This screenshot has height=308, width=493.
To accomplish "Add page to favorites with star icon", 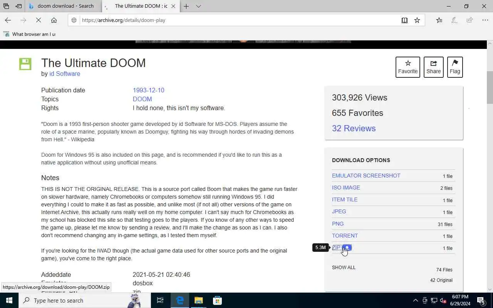I will tap(417, 20).
